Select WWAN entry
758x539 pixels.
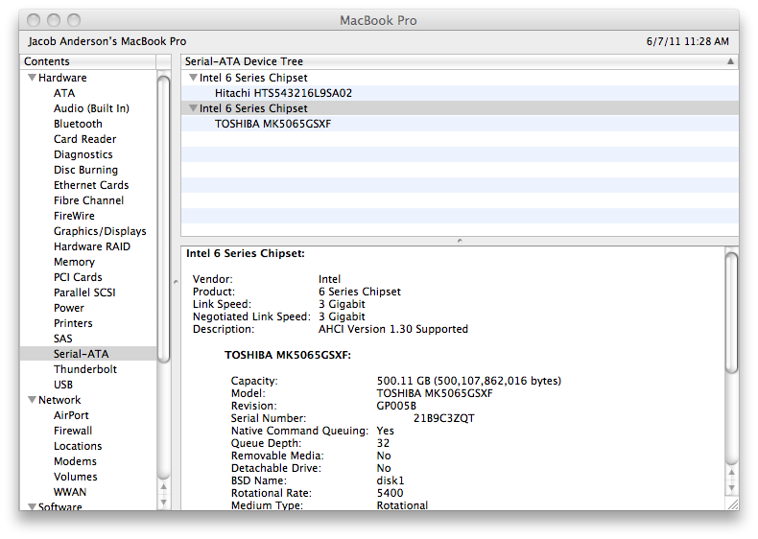(70, 492)
